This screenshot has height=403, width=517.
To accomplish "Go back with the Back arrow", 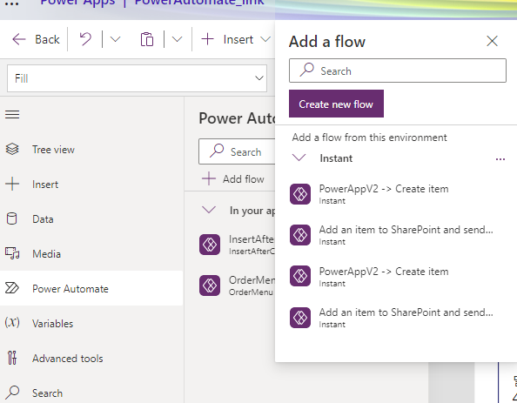I will pos(36,39).
